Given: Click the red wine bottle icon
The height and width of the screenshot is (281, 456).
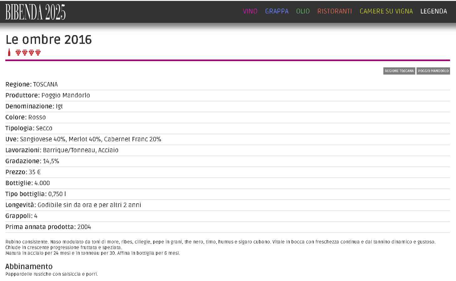Looking at the screenshot, I should pos(9,53).
